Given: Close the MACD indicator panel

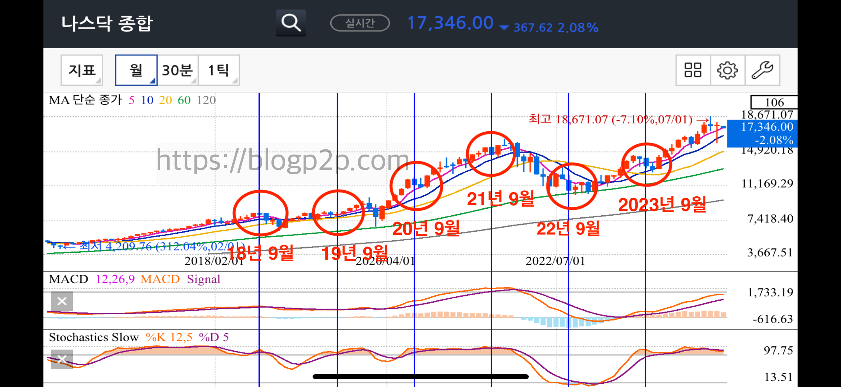Looking at the screenshot, I should [62, 301].
